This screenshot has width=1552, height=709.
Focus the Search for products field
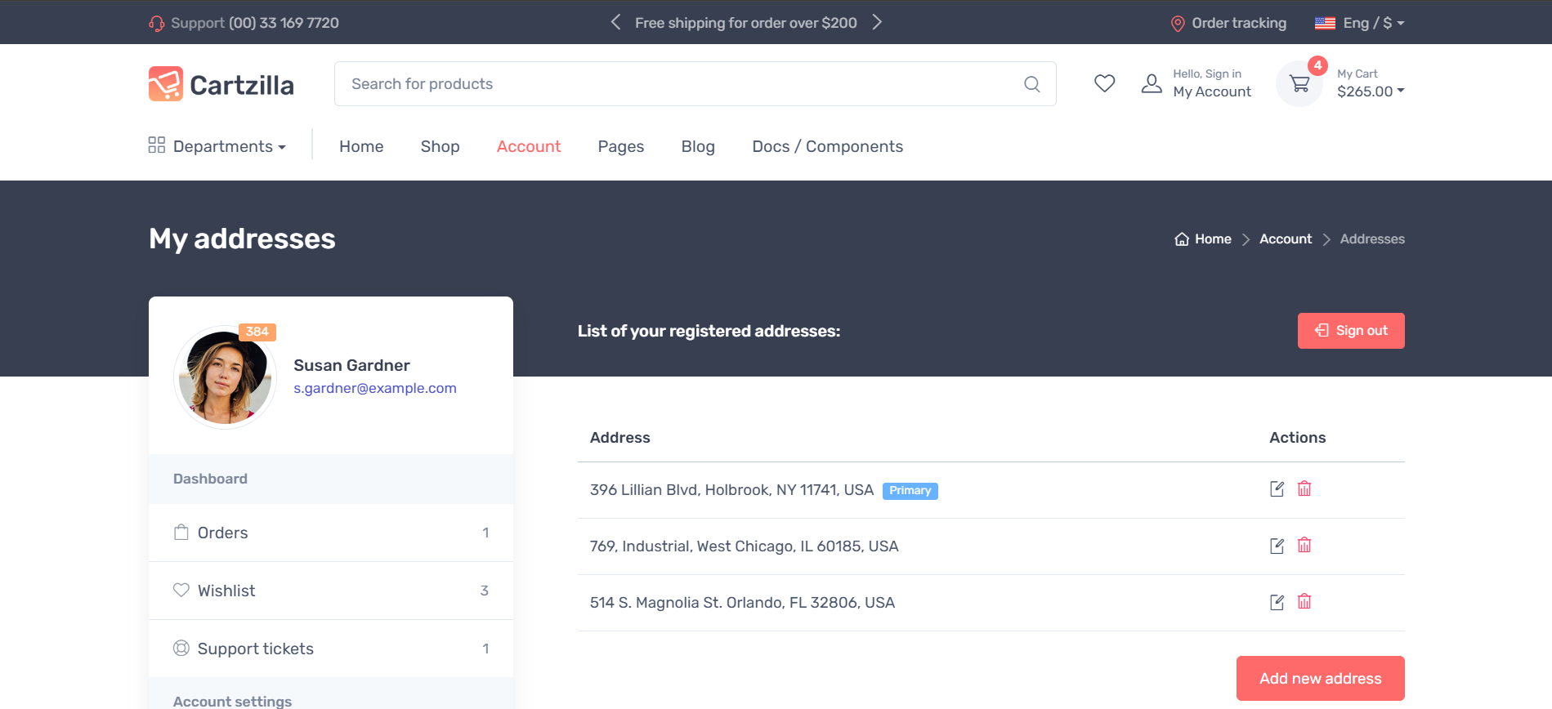tap(678, 84)
